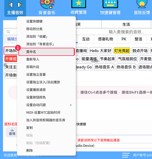Play the yellow 灯光亮起 sound button

pyautogui.click(x=122, y=50)
